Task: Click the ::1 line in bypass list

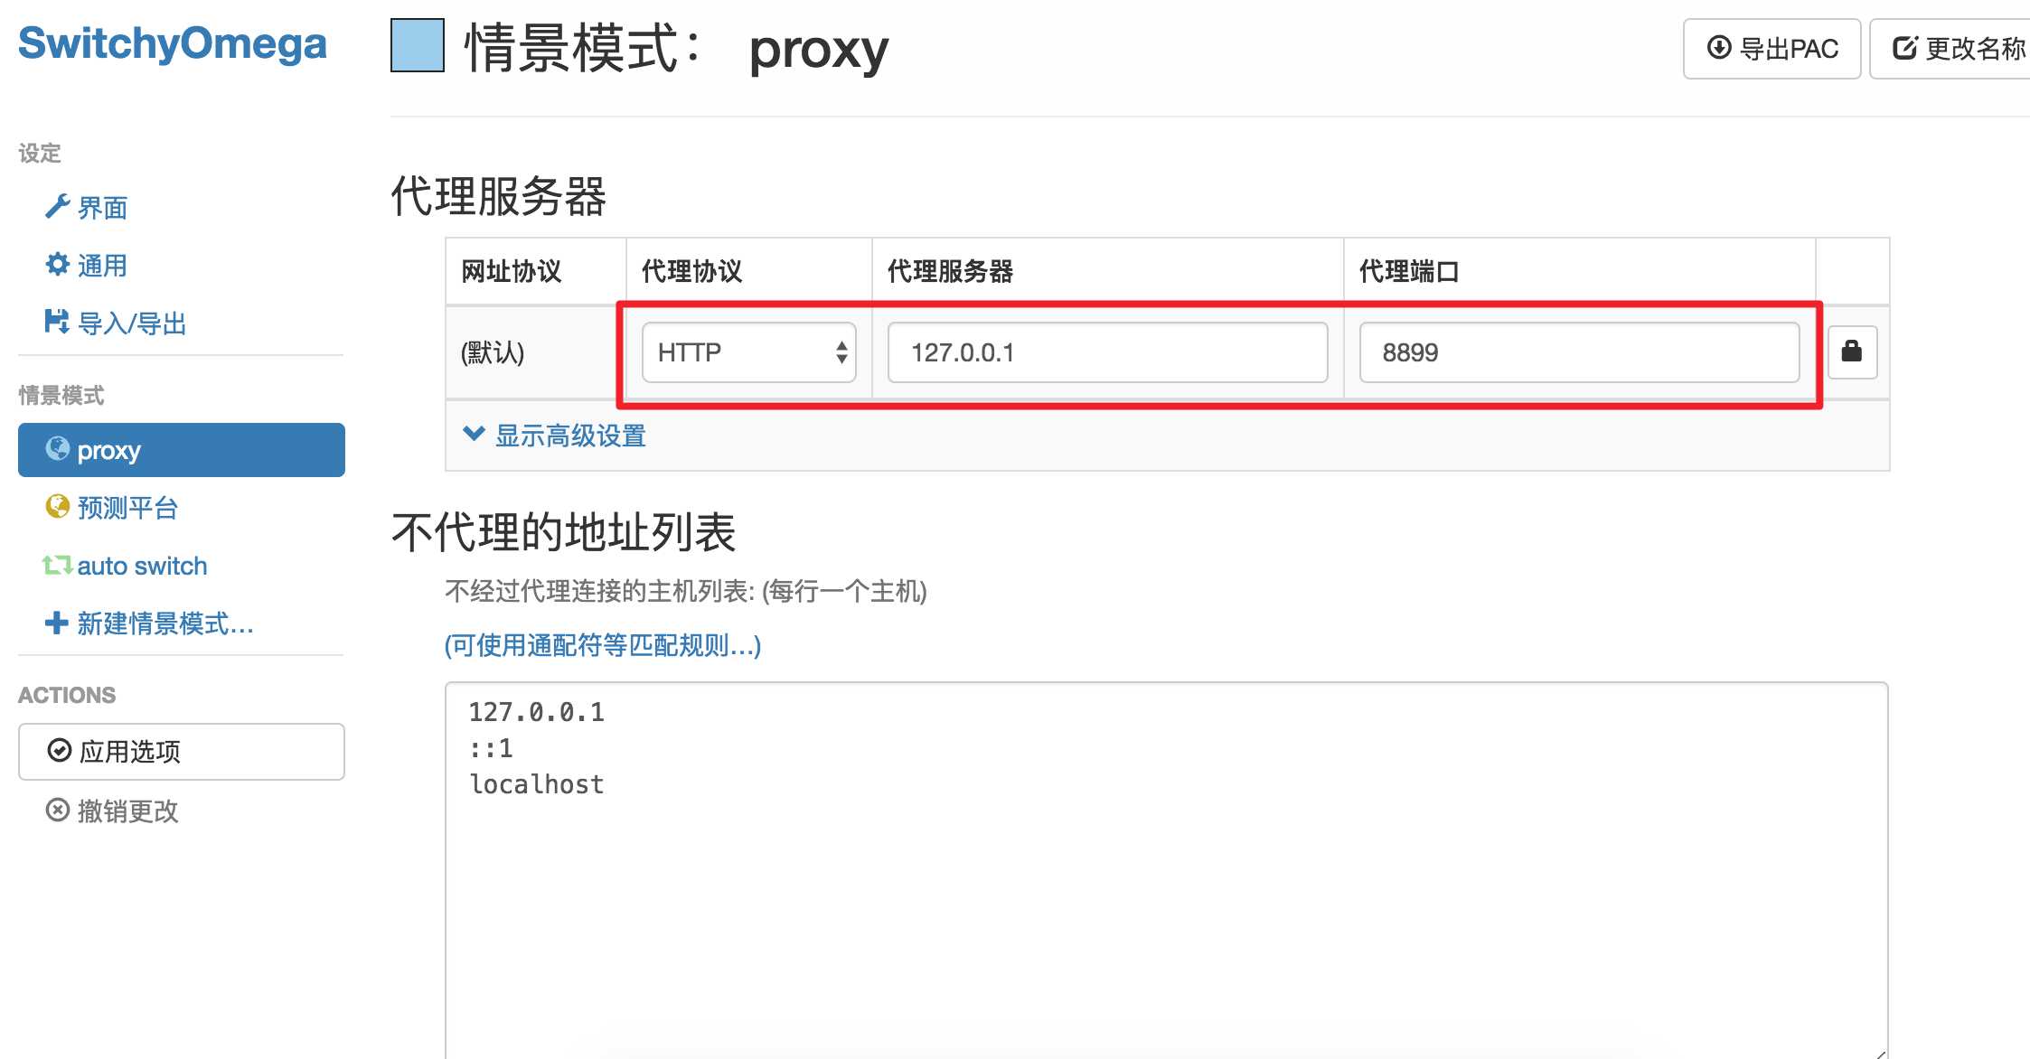Action: [x=491, y=748]
